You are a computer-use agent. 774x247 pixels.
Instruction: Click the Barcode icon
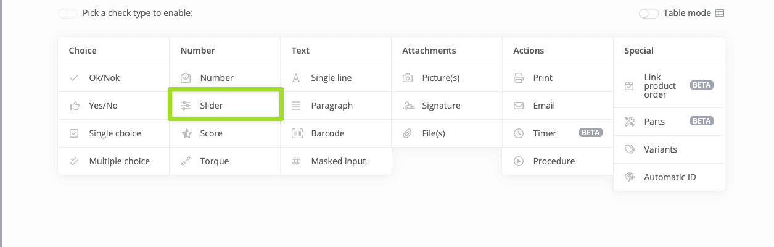[x=297, y=133]
